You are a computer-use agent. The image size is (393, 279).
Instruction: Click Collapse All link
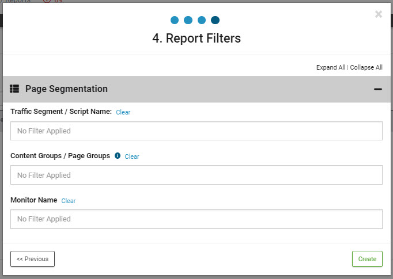click(x=366, y=67)
